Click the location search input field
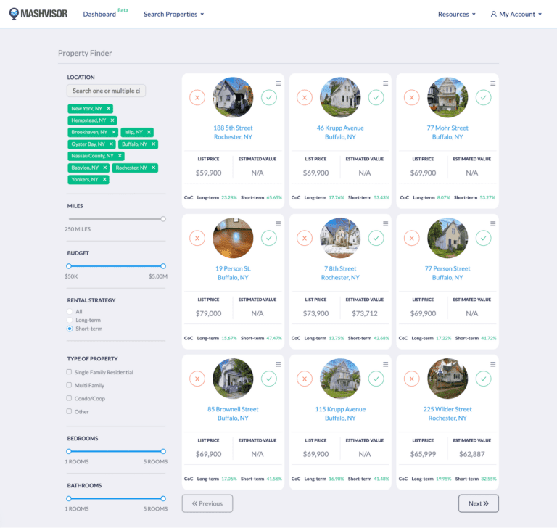 [x=107, y=91]
